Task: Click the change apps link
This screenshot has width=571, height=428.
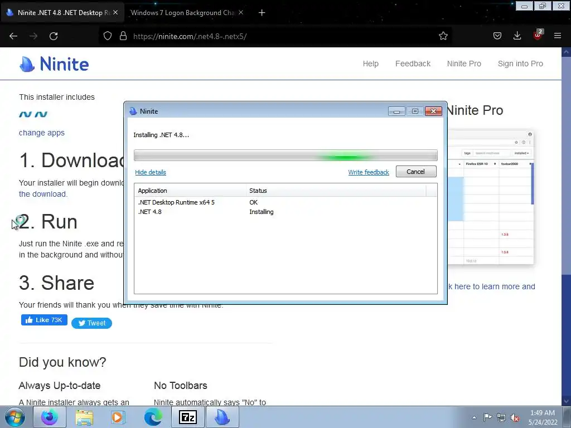Action: 41,133
